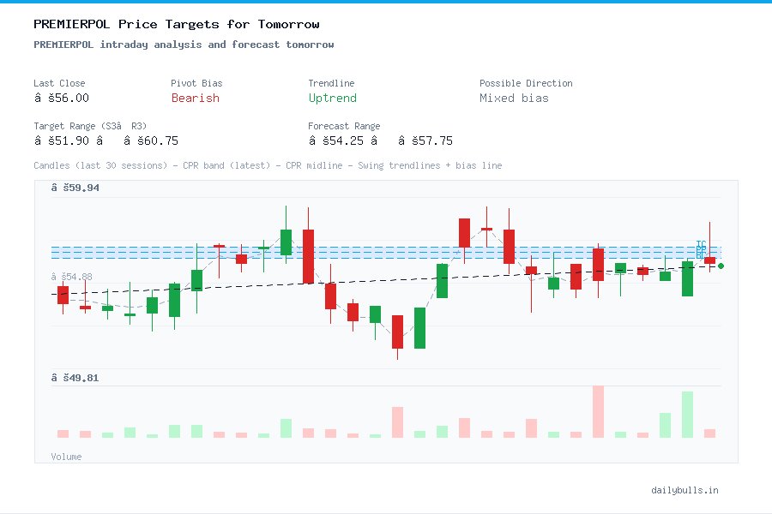Click the Forecast Range high value 57.75

click(425, 140)
